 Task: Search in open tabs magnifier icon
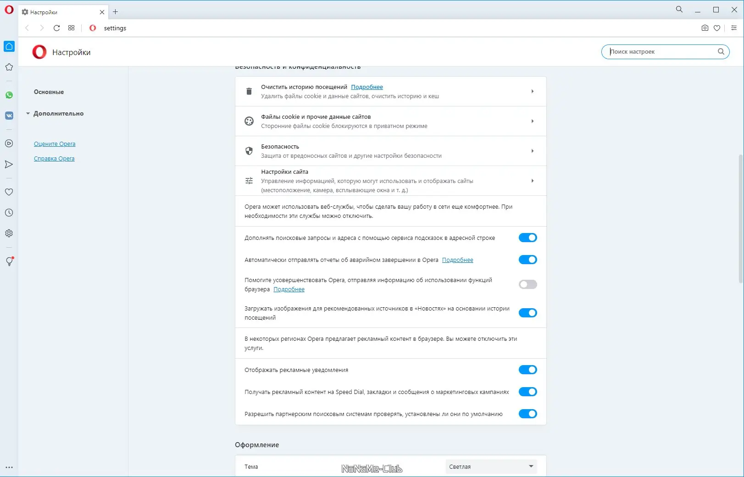679,9
